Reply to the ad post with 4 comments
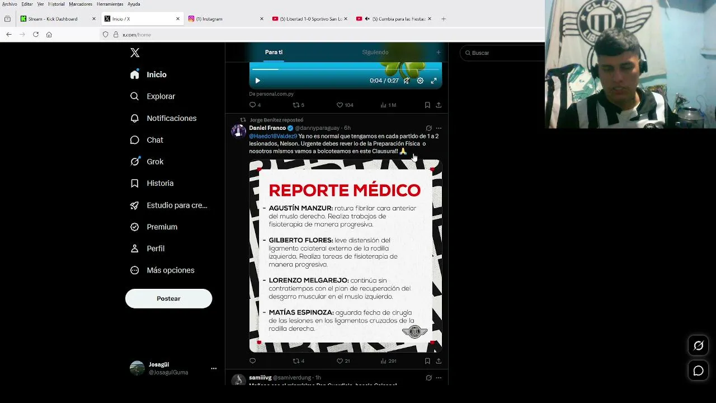The height and width of the screenshot is (403, 716). [x=255, y=105]
